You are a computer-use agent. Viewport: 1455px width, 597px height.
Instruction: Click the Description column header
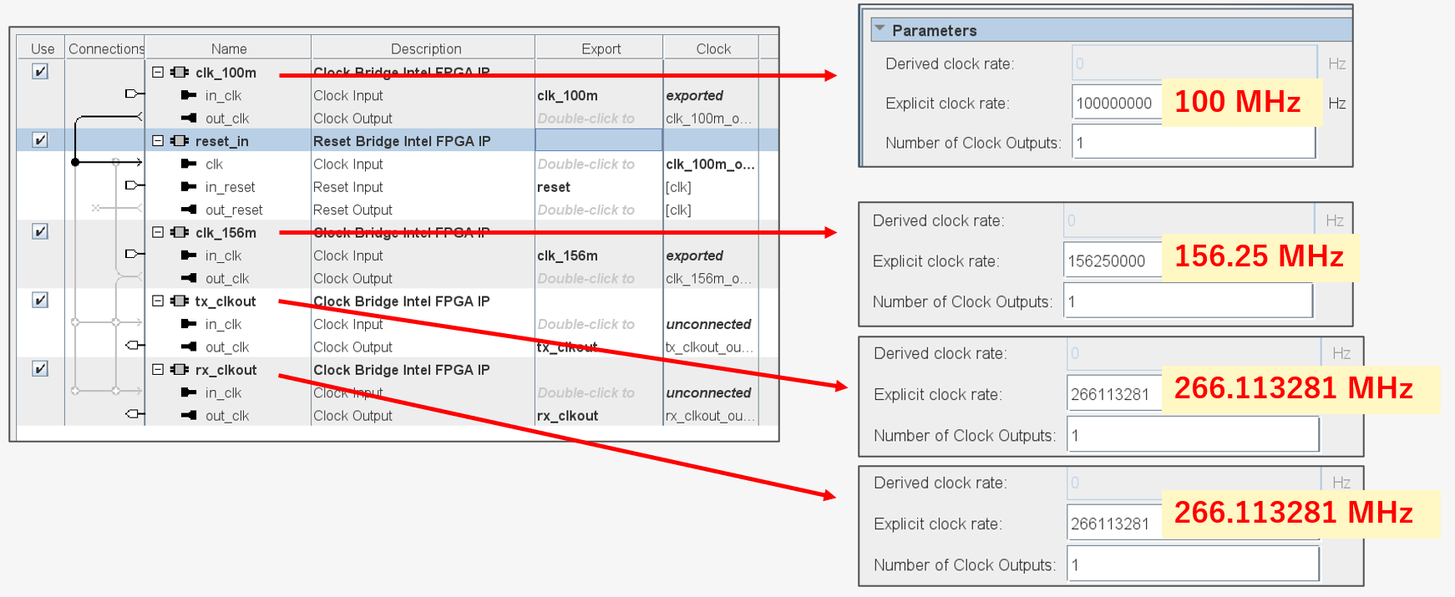[425, 48]
